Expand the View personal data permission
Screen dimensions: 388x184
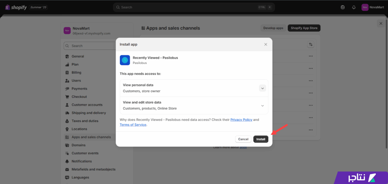[263, 88]
